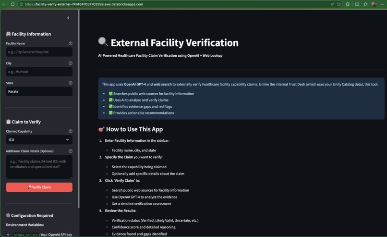Open help tooltip for City field
This screenshot has width=387, height=237.
(70, 63)
